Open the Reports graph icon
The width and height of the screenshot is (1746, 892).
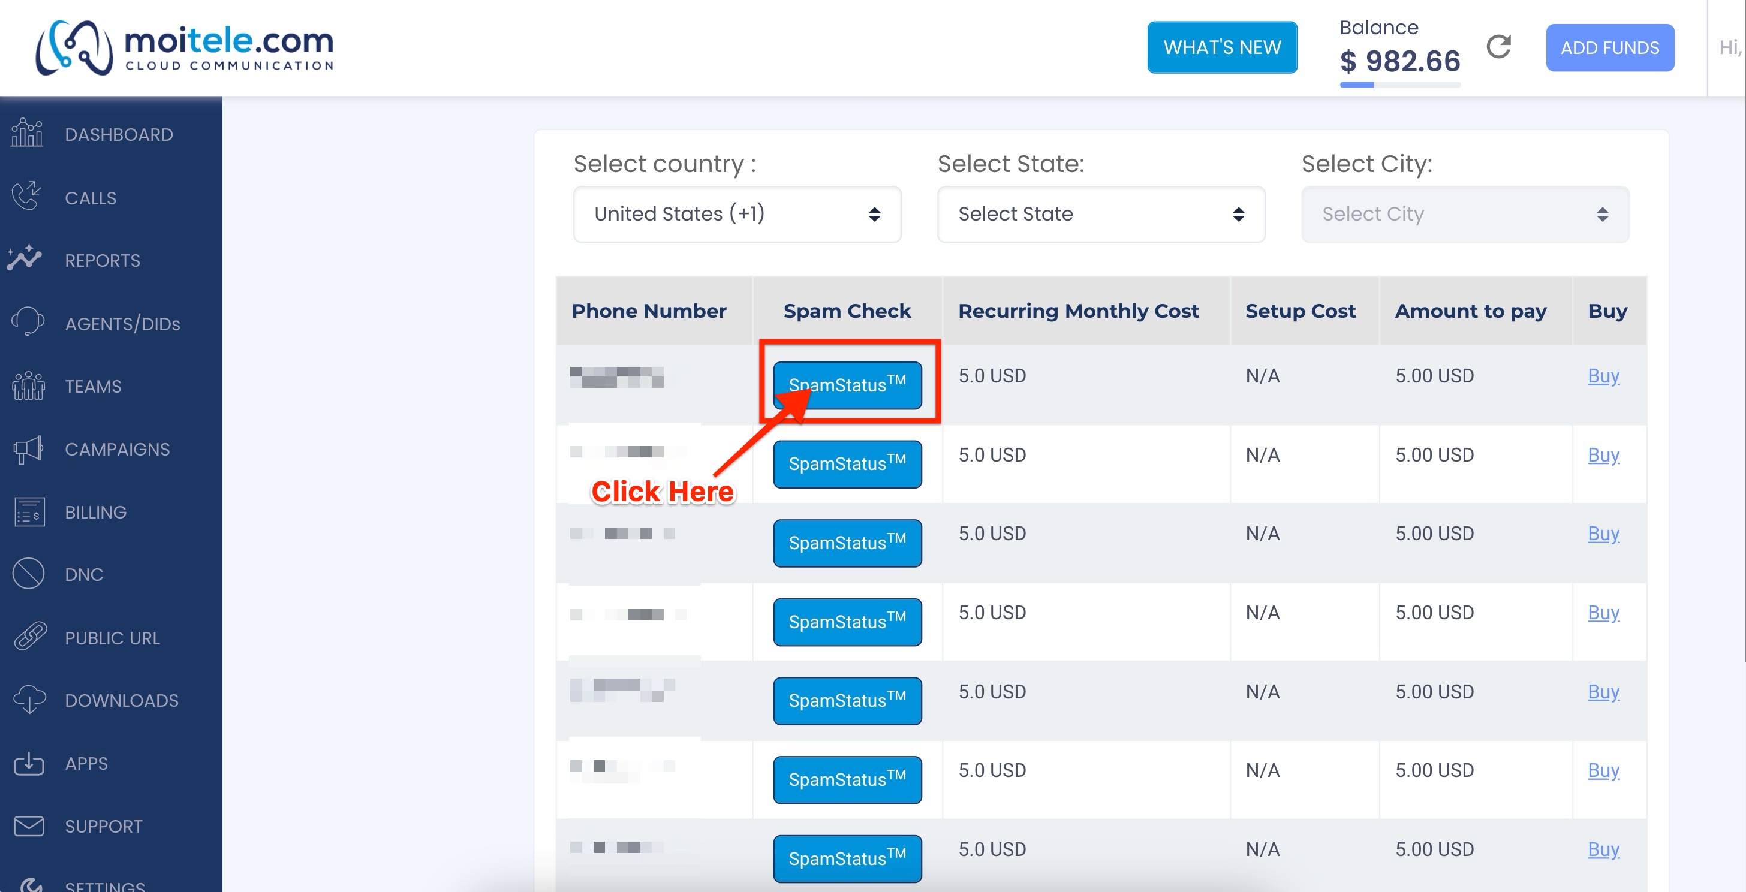coord(25,259)
